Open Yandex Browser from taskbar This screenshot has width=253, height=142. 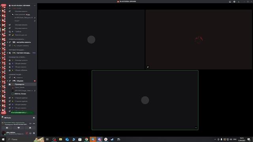pos(106,139)
